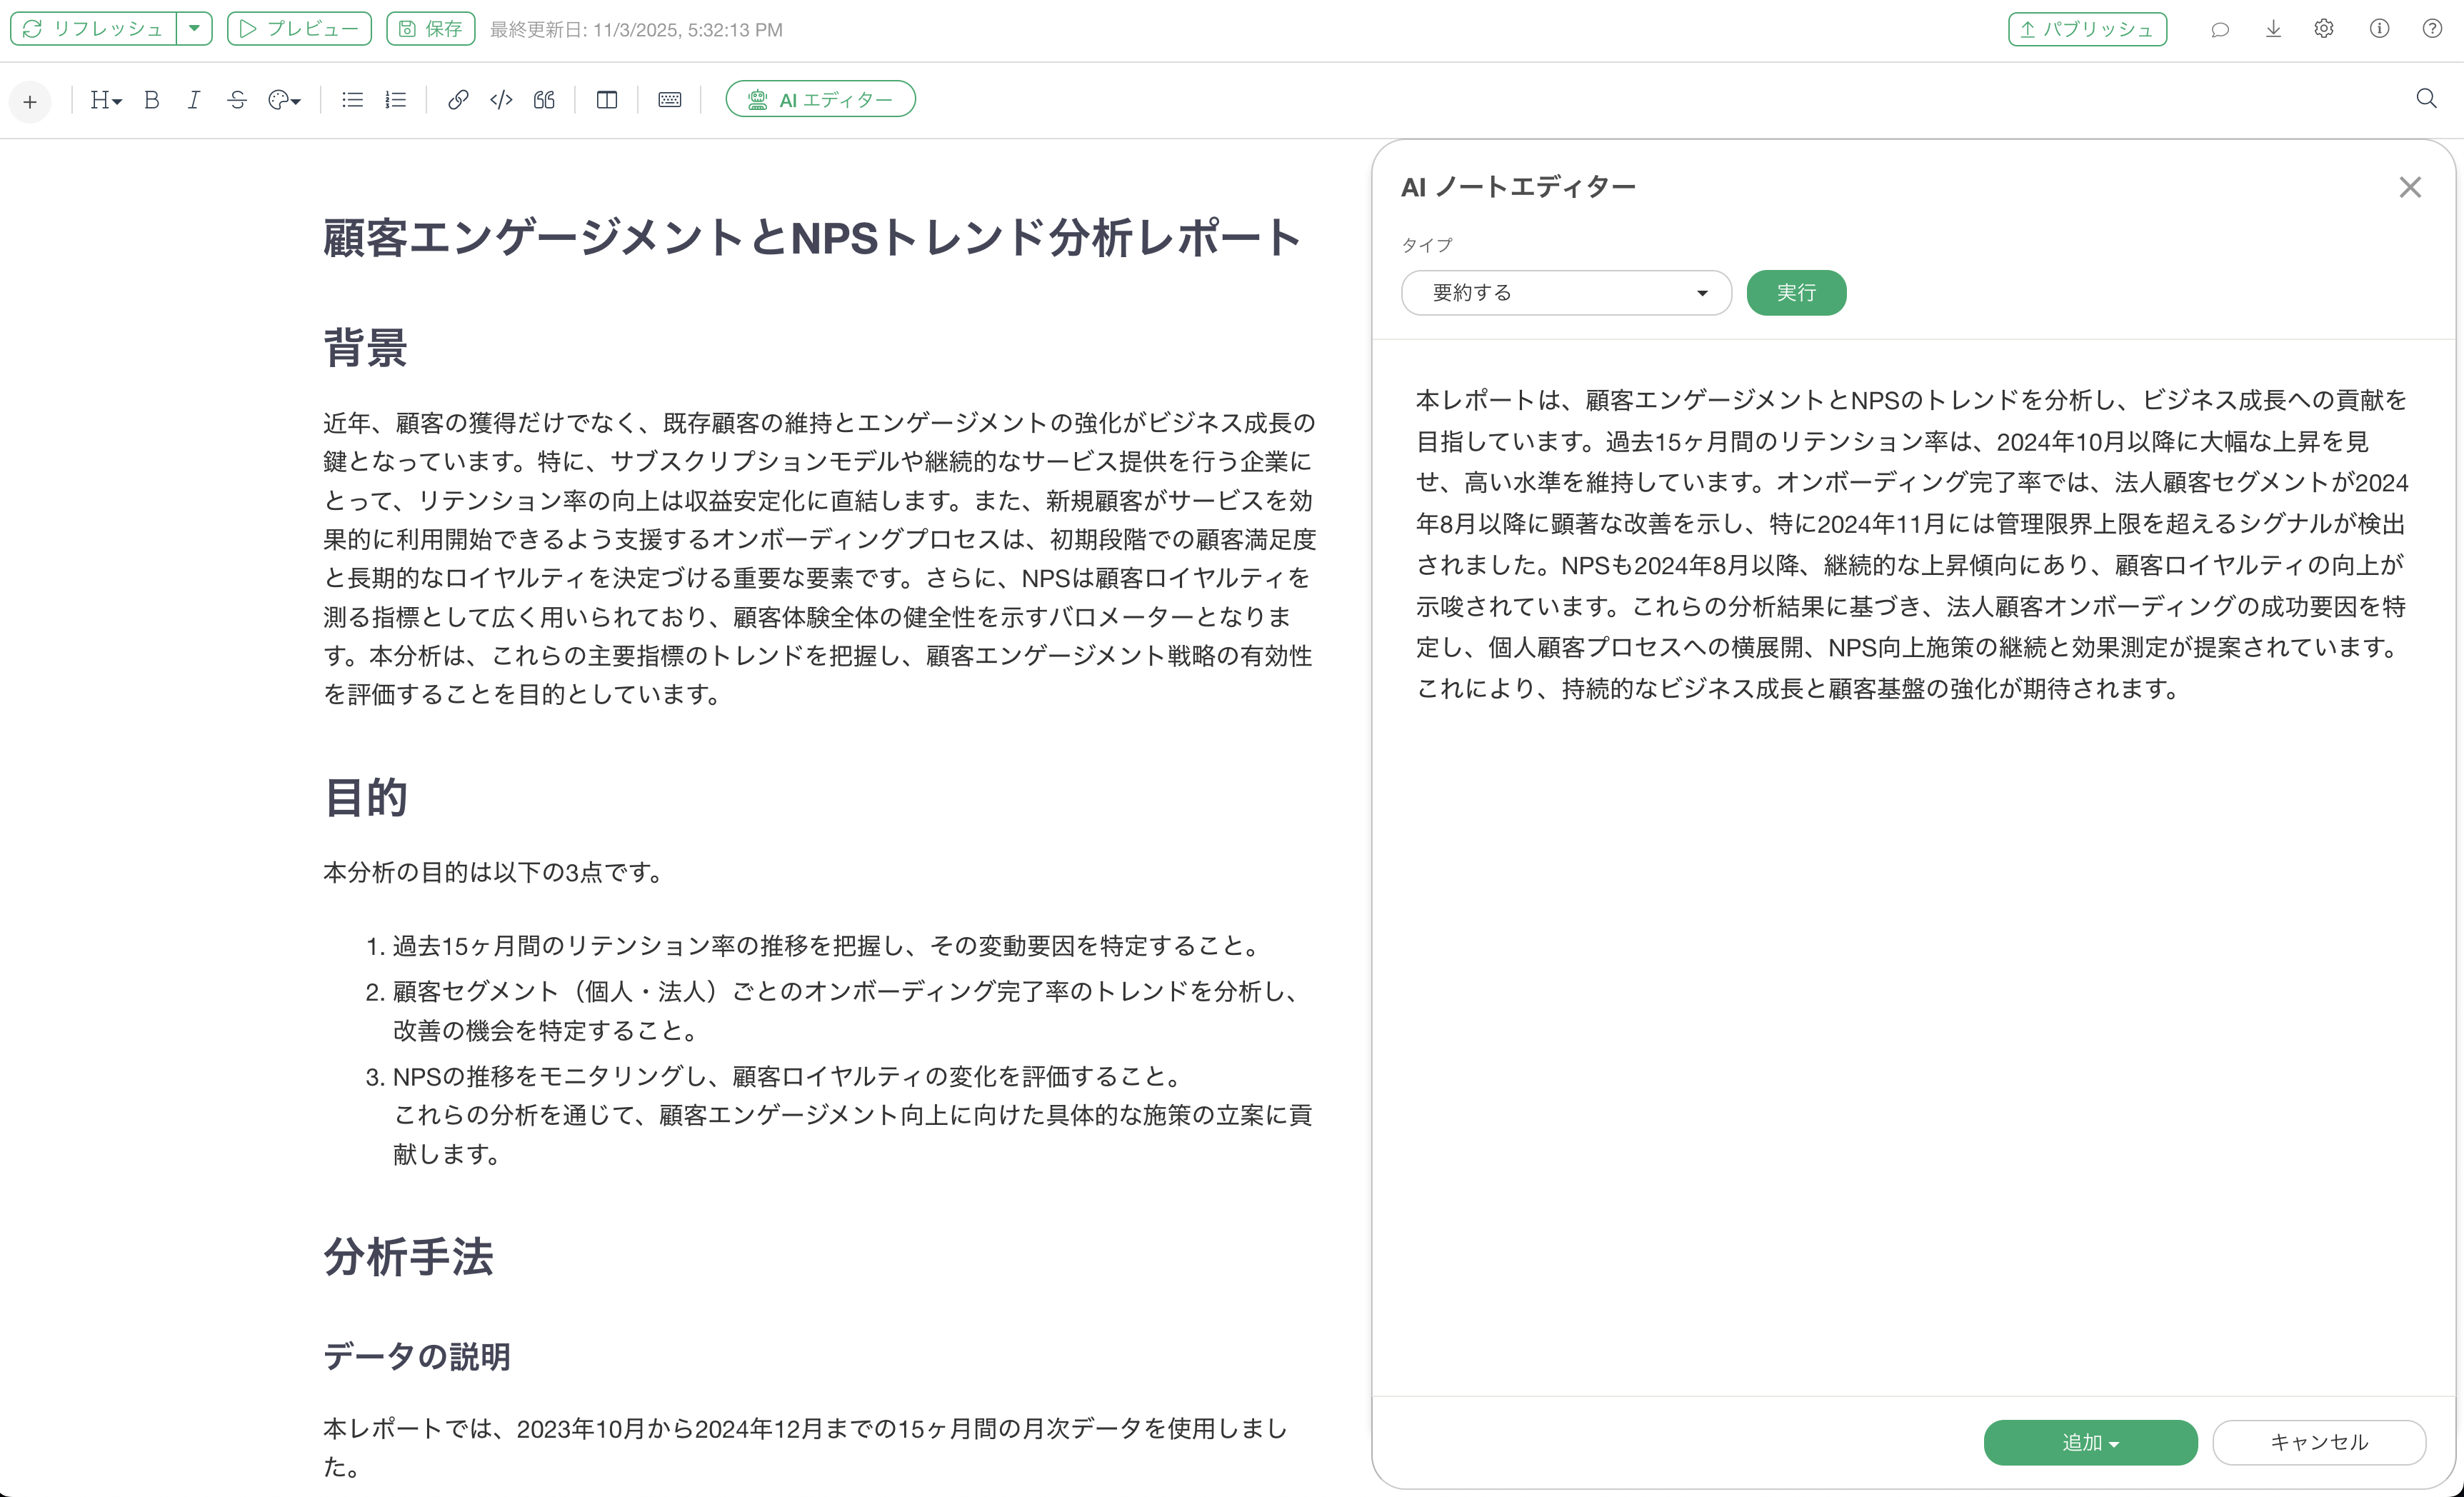Toggle bold formatting in the toolbar

click(x=152, y=100)
